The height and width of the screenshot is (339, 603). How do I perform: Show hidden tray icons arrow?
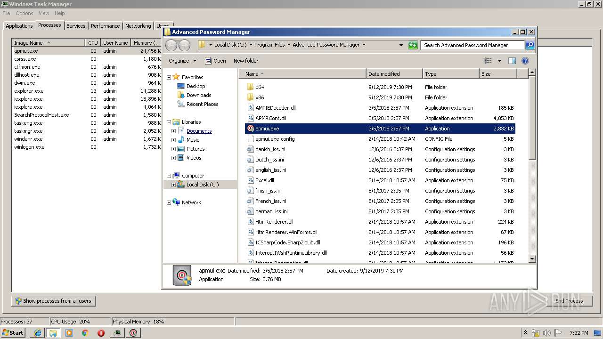tap(526, 332)
